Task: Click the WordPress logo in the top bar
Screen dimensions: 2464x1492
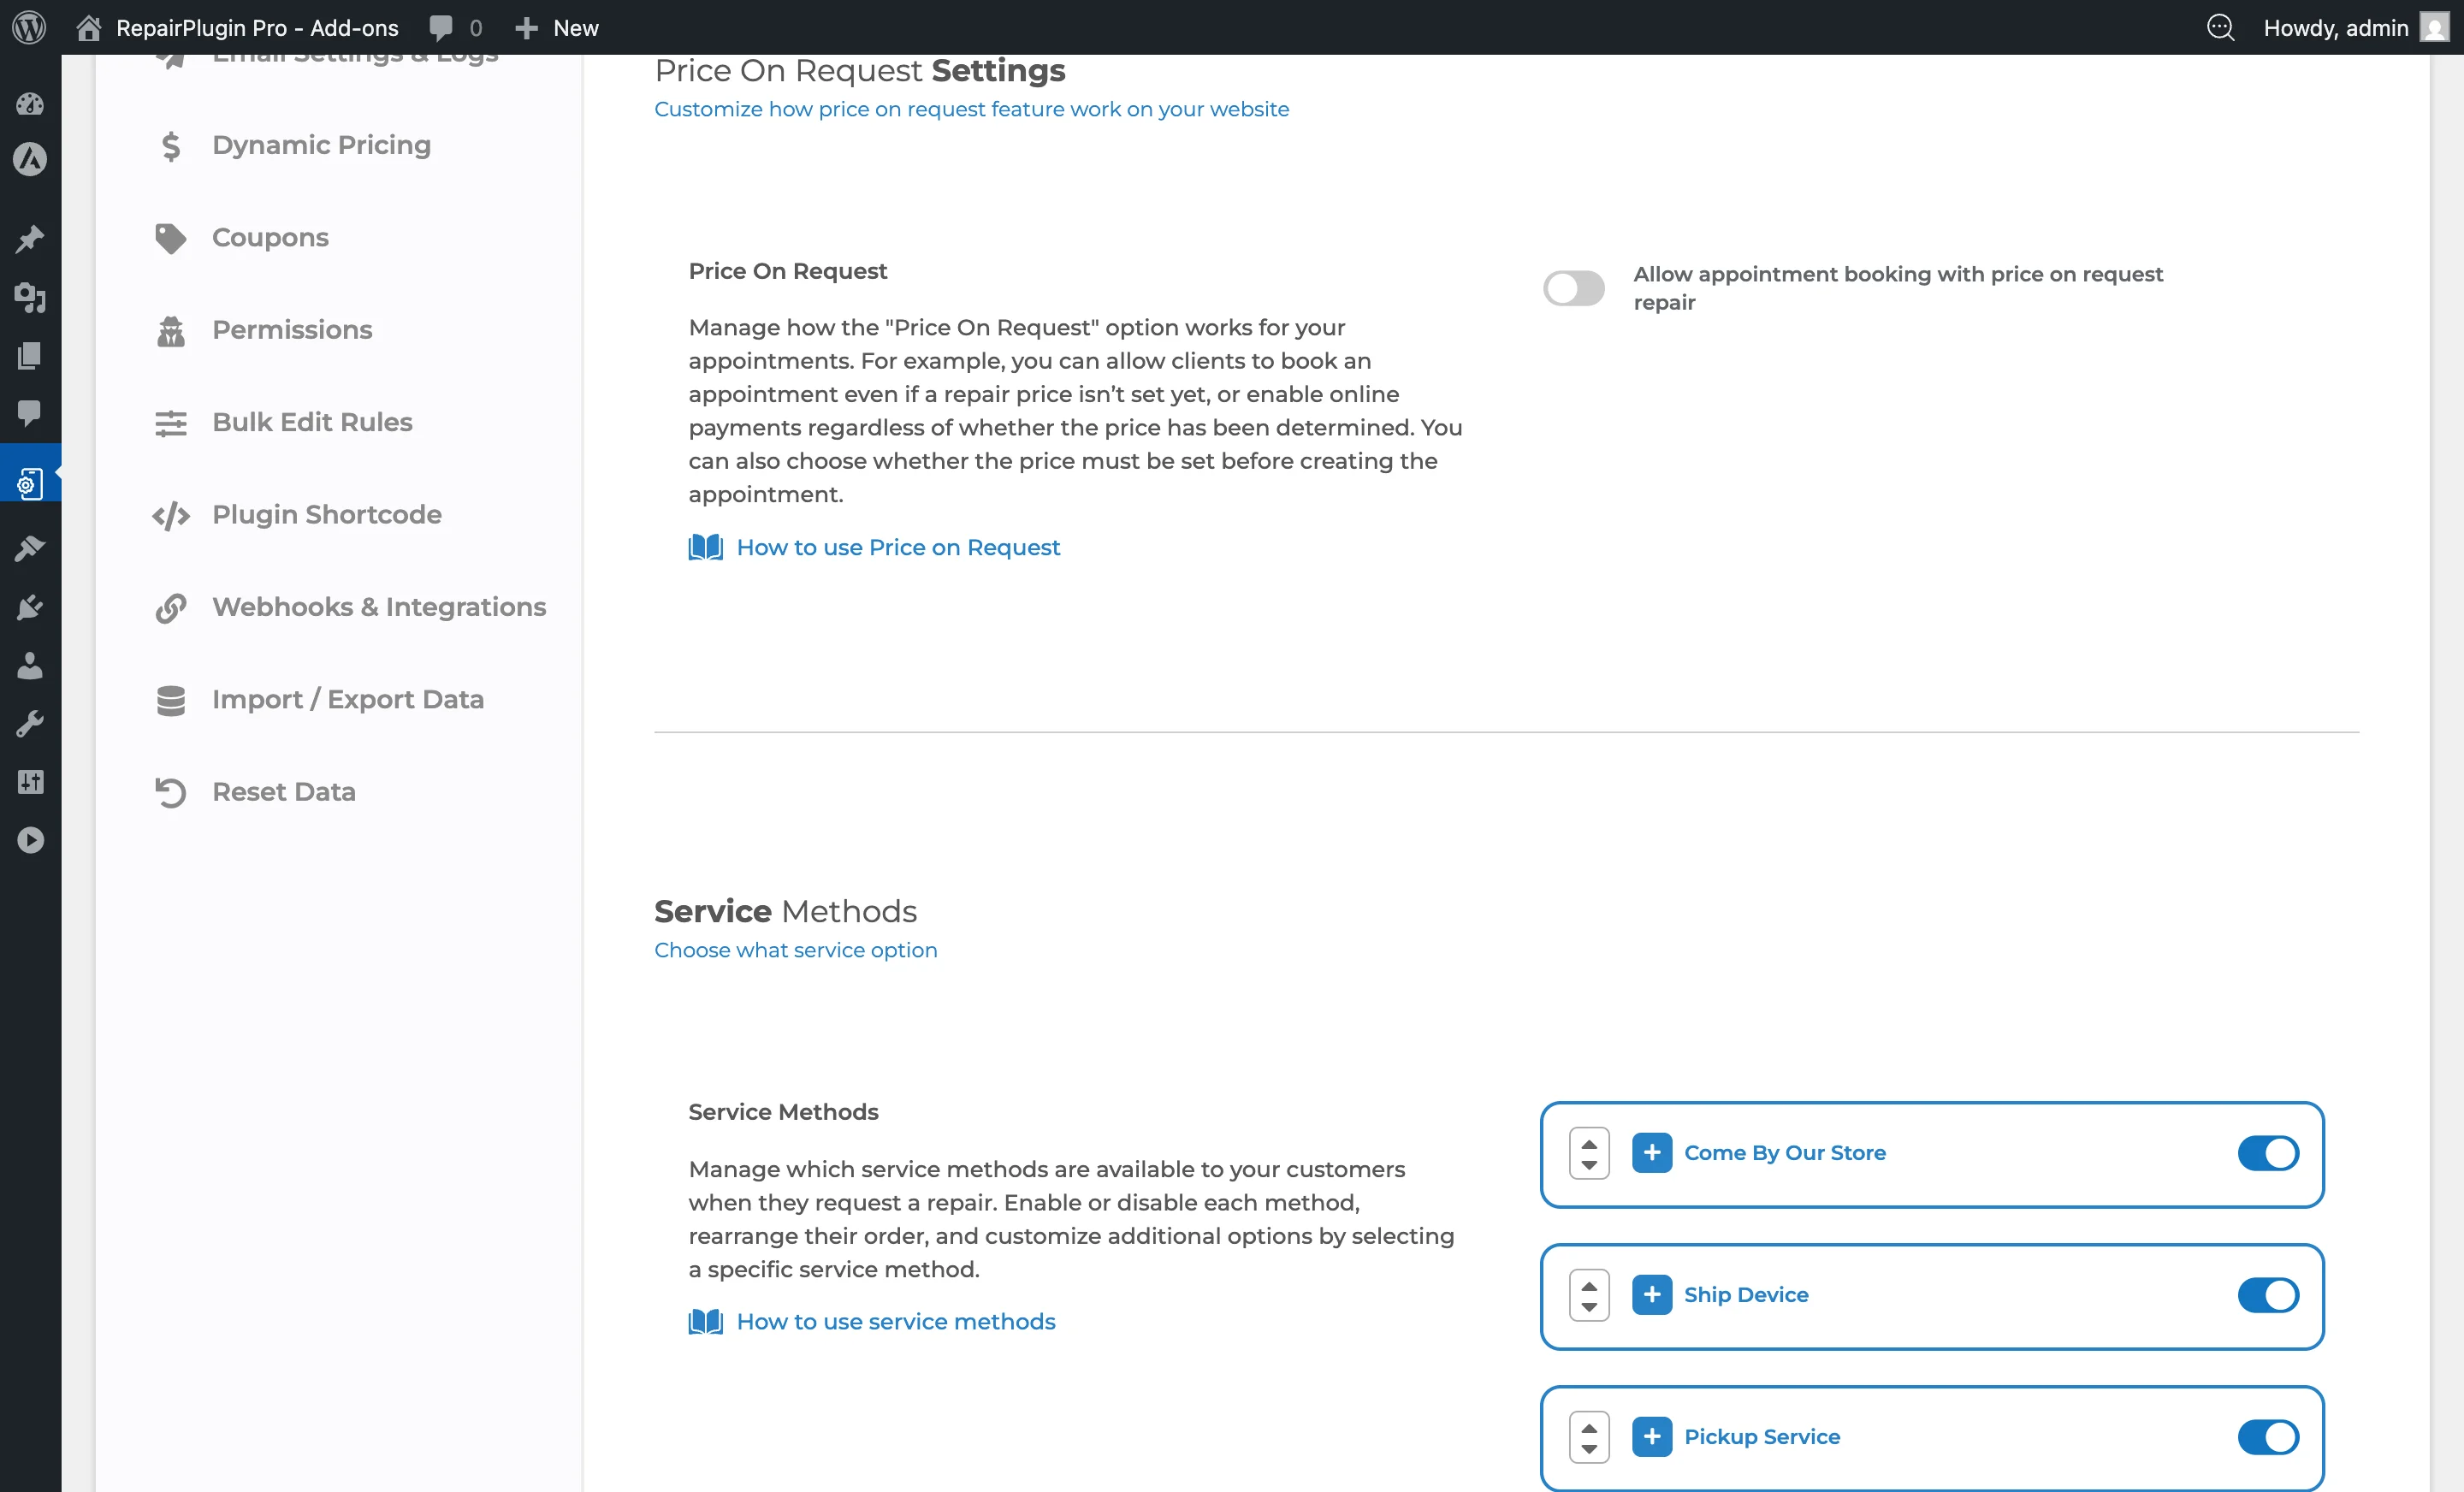Action: [x=28, y=28]
